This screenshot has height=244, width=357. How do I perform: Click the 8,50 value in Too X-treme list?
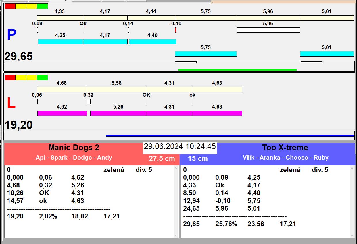coord(189,193)
